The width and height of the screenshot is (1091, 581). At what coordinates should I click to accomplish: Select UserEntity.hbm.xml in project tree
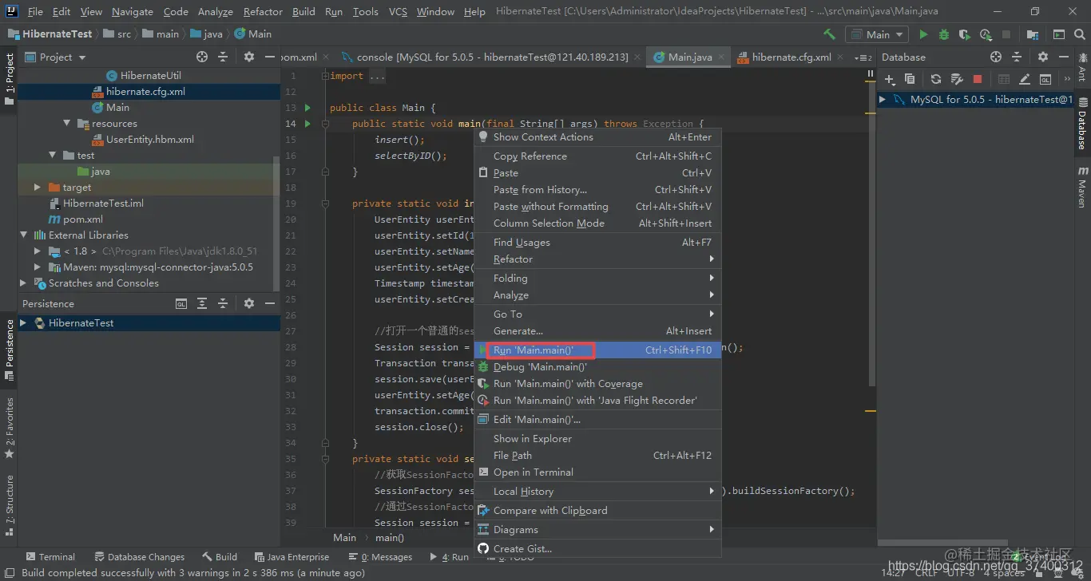click(x=142, y=140)
